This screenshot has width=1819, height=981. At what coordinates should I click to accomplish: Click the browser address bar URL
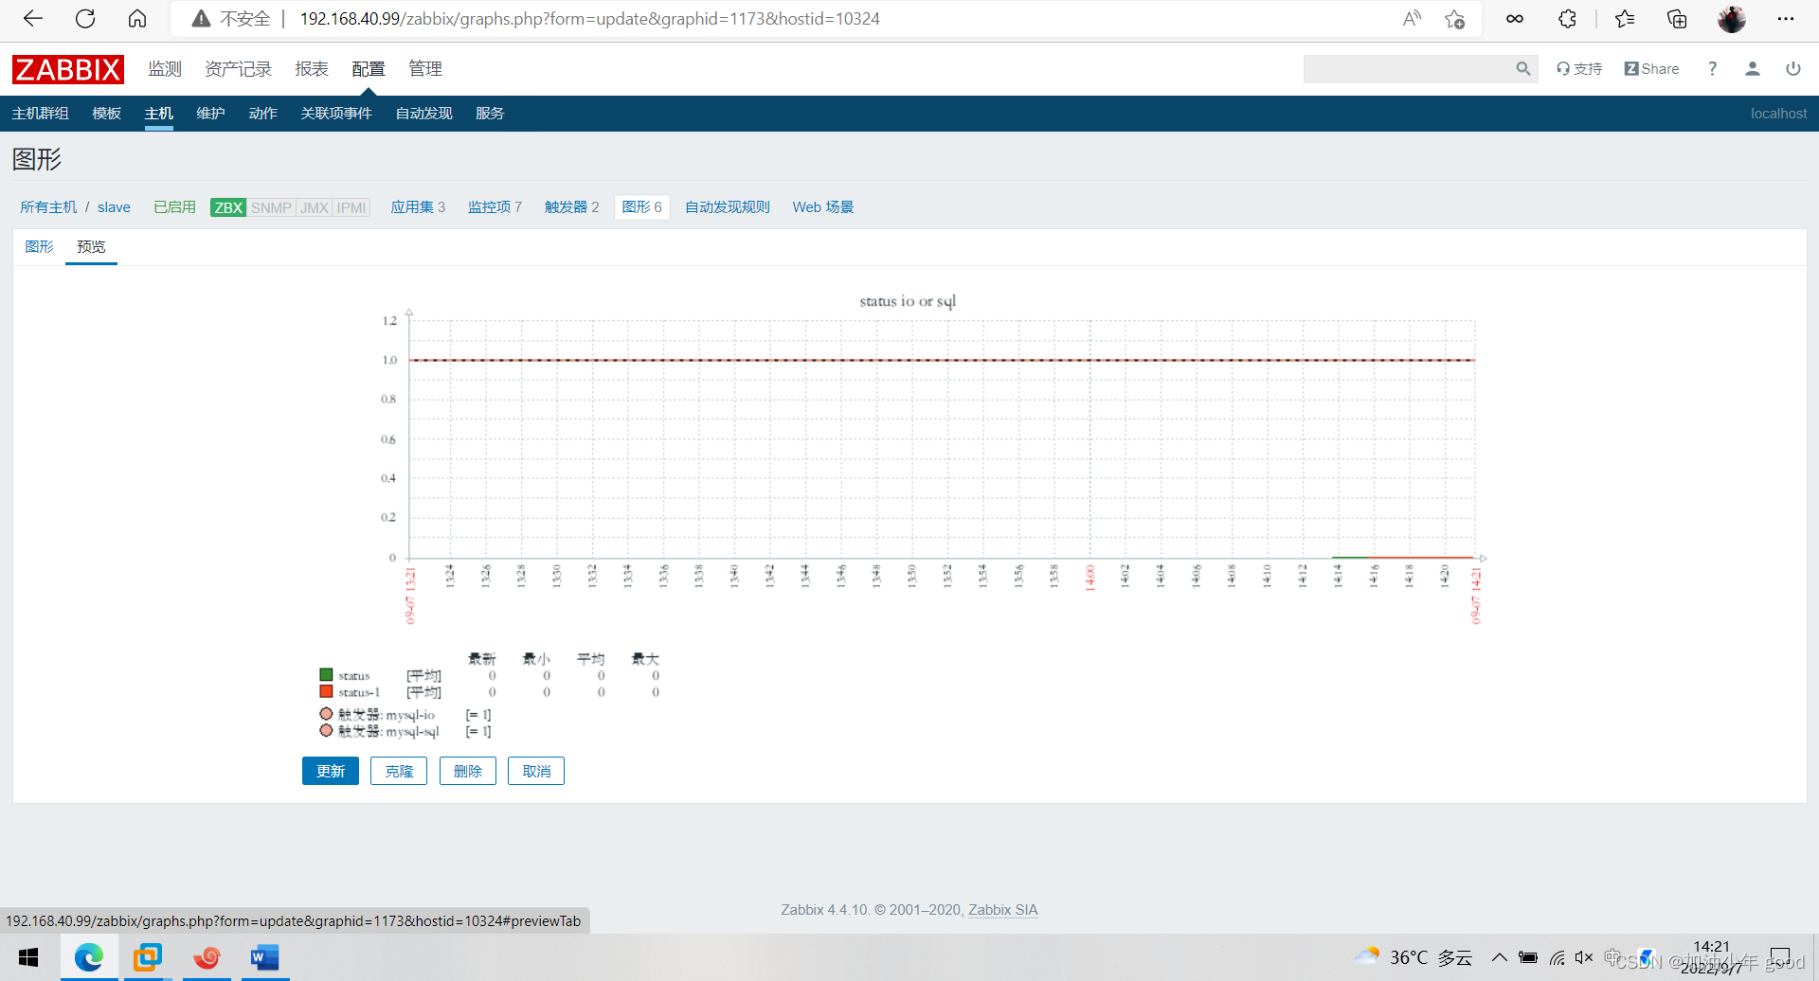point(590,19)
